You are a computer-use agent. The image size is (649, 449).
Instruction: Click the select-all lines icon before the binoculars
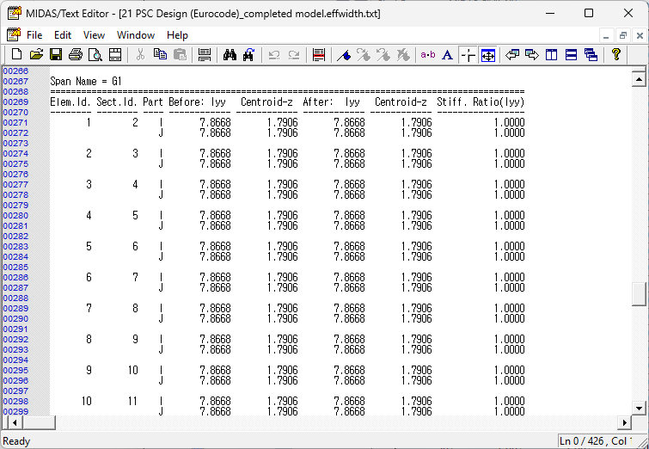(205, 54)
